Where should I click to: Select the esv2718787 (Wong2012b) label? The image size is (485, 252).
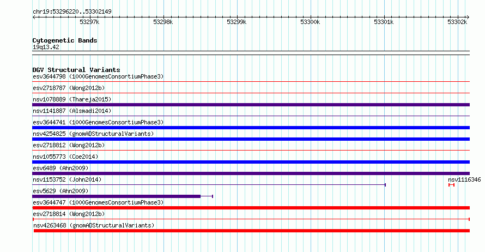(69, 88)
